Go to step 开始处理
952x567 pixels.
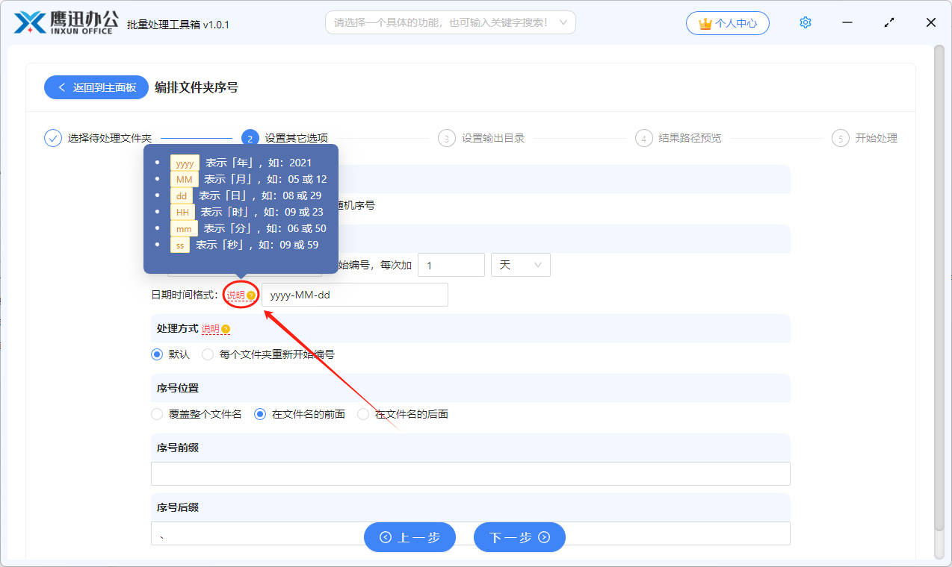877,138
